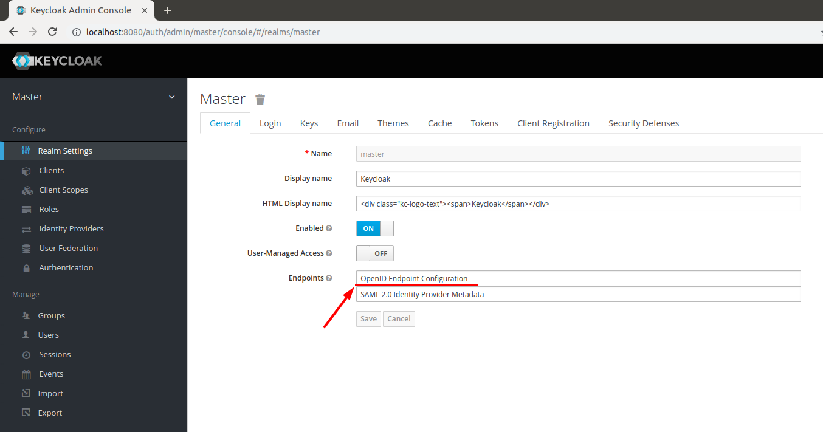
Task: Click the Events calendar icon
Action: [x=26, y=374]
